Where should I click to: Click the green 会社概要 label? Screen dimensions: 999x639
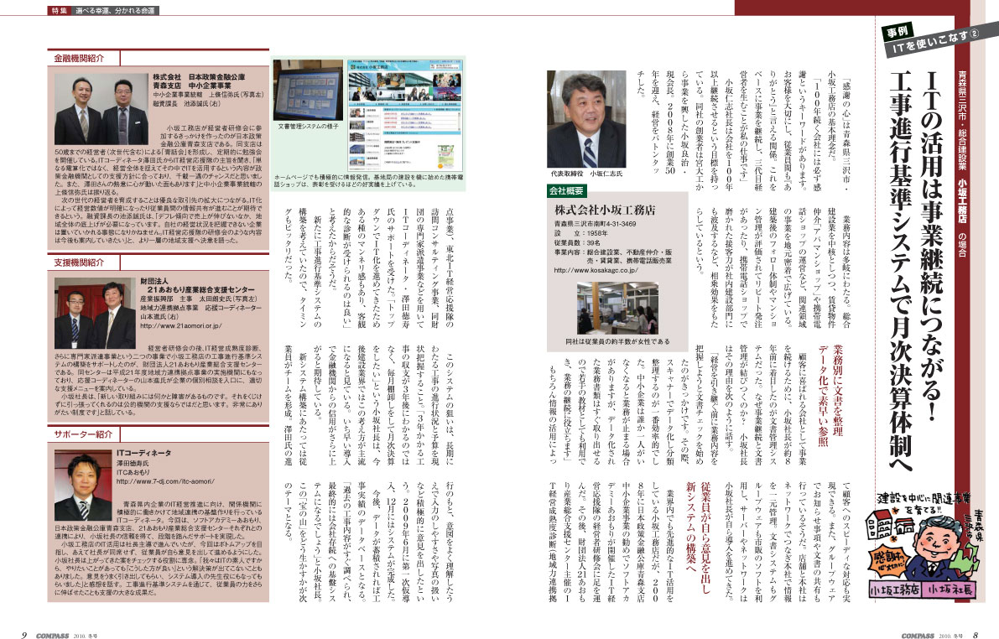tap(566, 190)
